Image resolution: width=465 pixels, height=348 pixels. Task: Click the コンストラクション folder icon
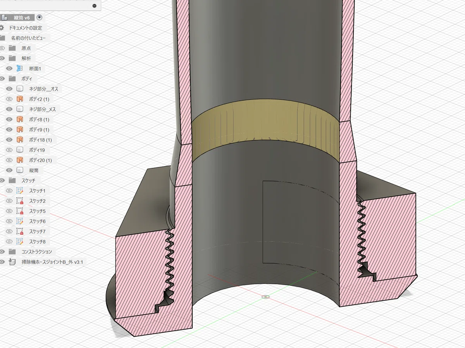(x=12, y=252)
